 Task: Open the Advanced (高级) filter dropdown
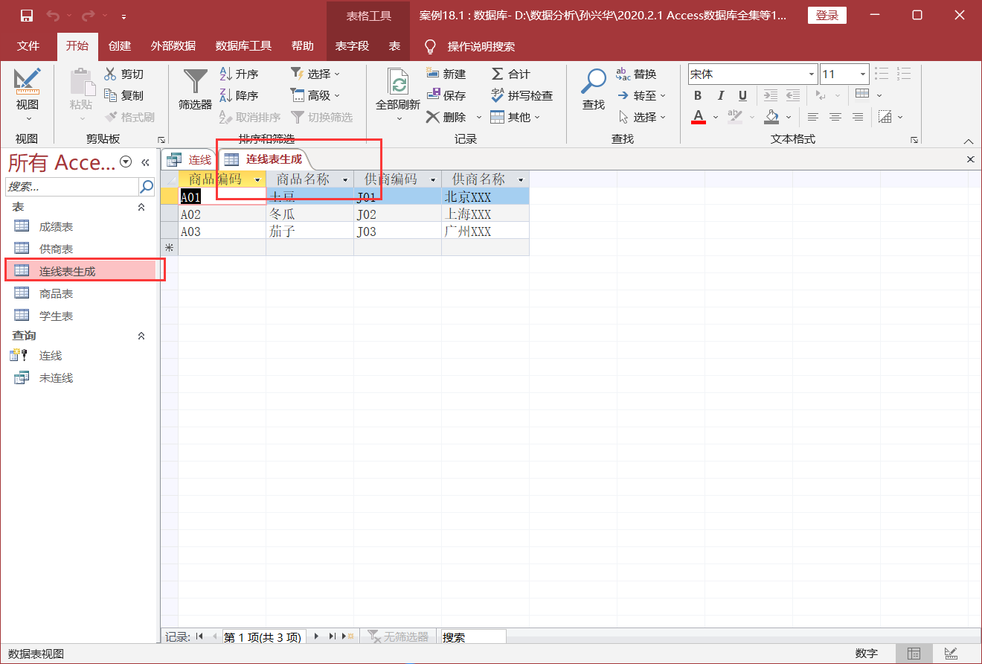coord(315,95)
